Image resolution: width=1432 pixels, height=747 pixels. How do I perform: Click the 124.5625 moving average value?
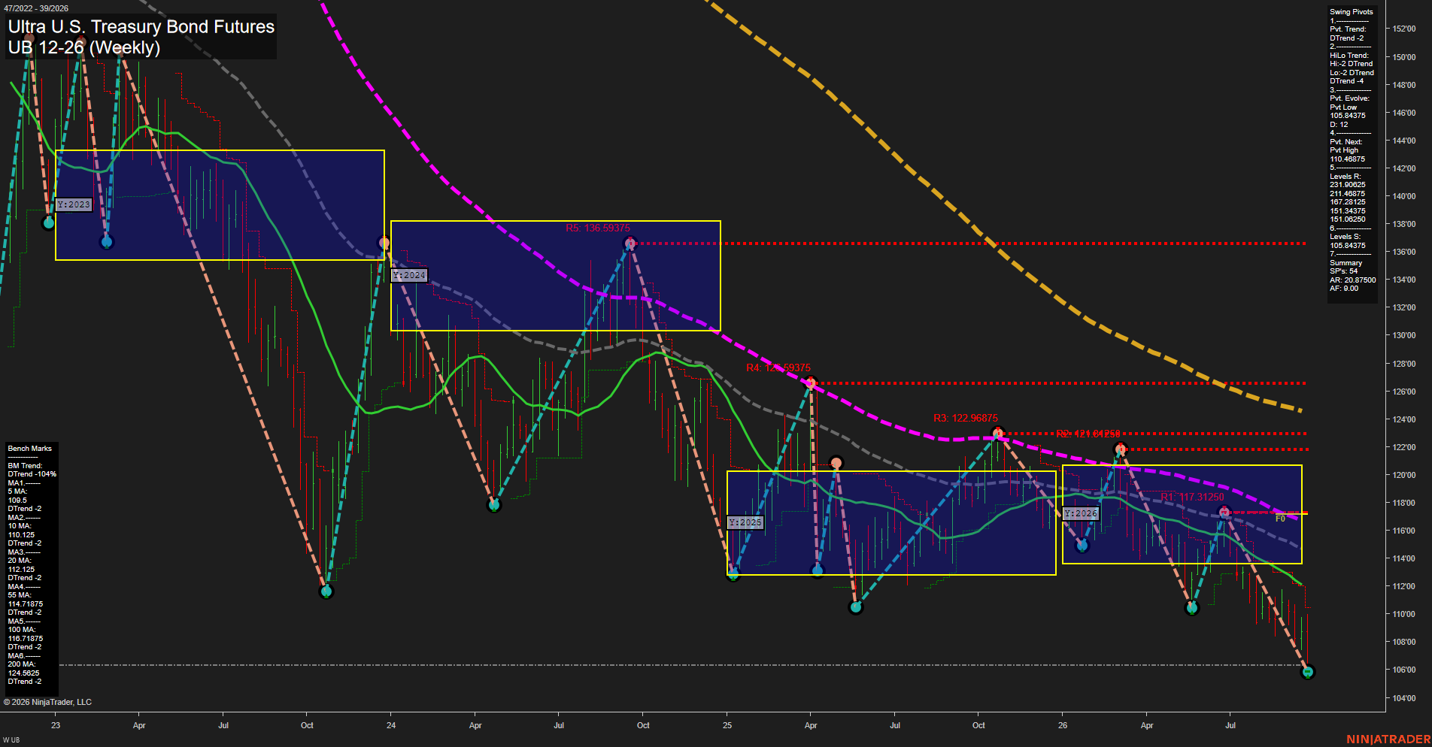[x=23, y=673]
